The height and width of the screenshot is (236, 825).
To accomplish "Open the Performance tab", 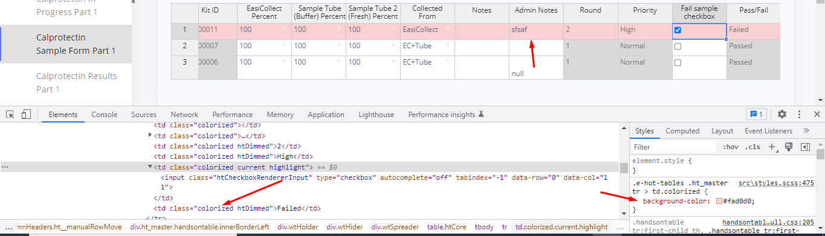I will (x=233, y=114).
